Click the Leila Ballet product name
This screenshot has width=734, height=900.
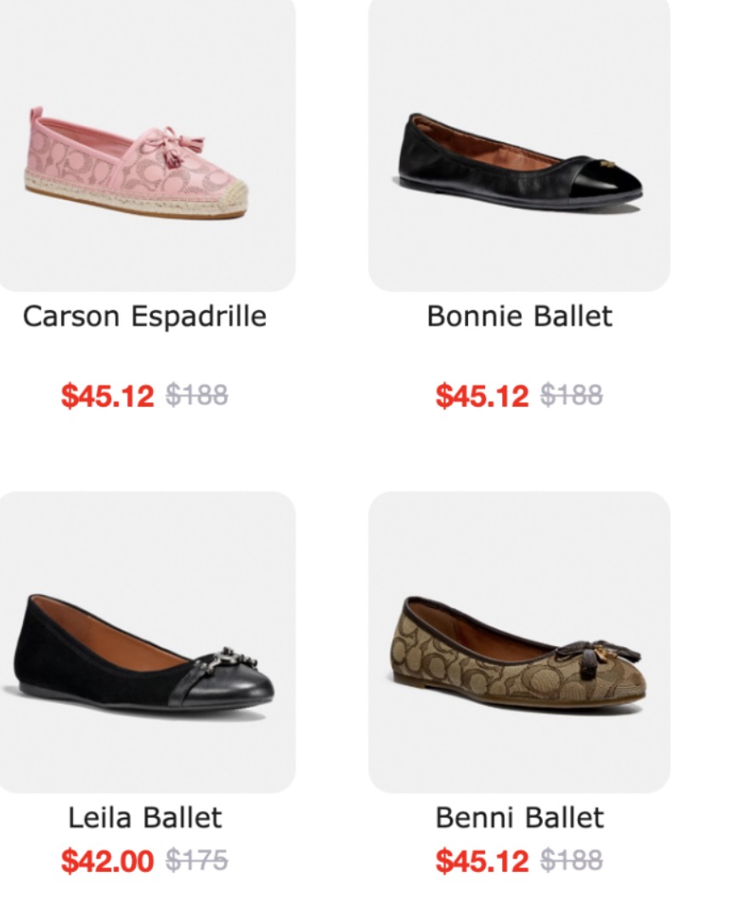coord(144,818)
